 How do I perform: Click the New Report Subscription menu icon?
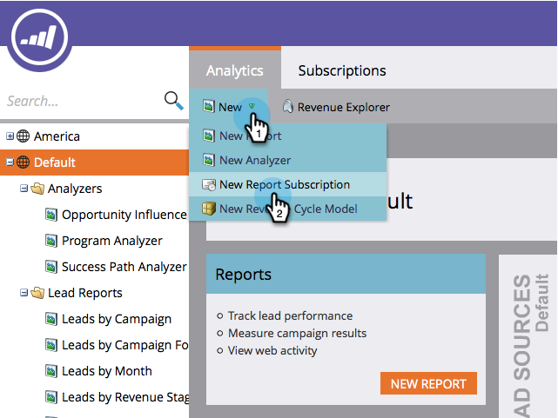tap(208, 184)
